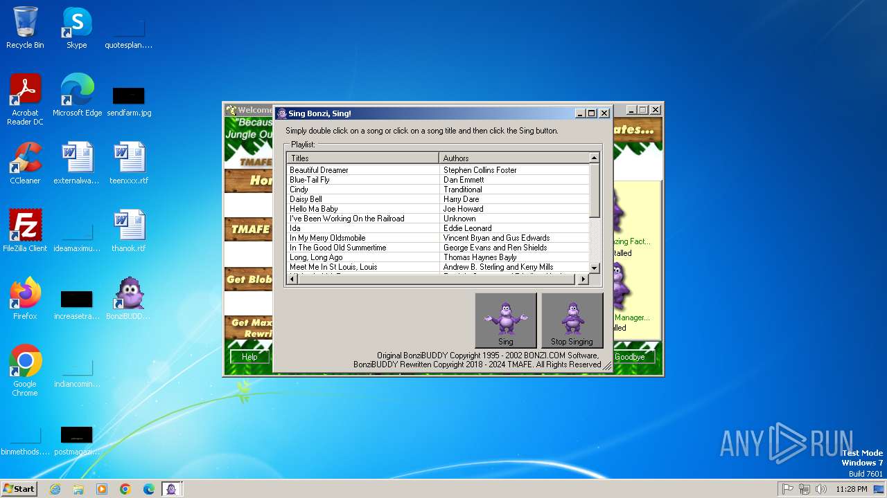This screenshot has width=887, height=498.
Task: Select the externalwa... Word document icon
Action: point(77,163)
